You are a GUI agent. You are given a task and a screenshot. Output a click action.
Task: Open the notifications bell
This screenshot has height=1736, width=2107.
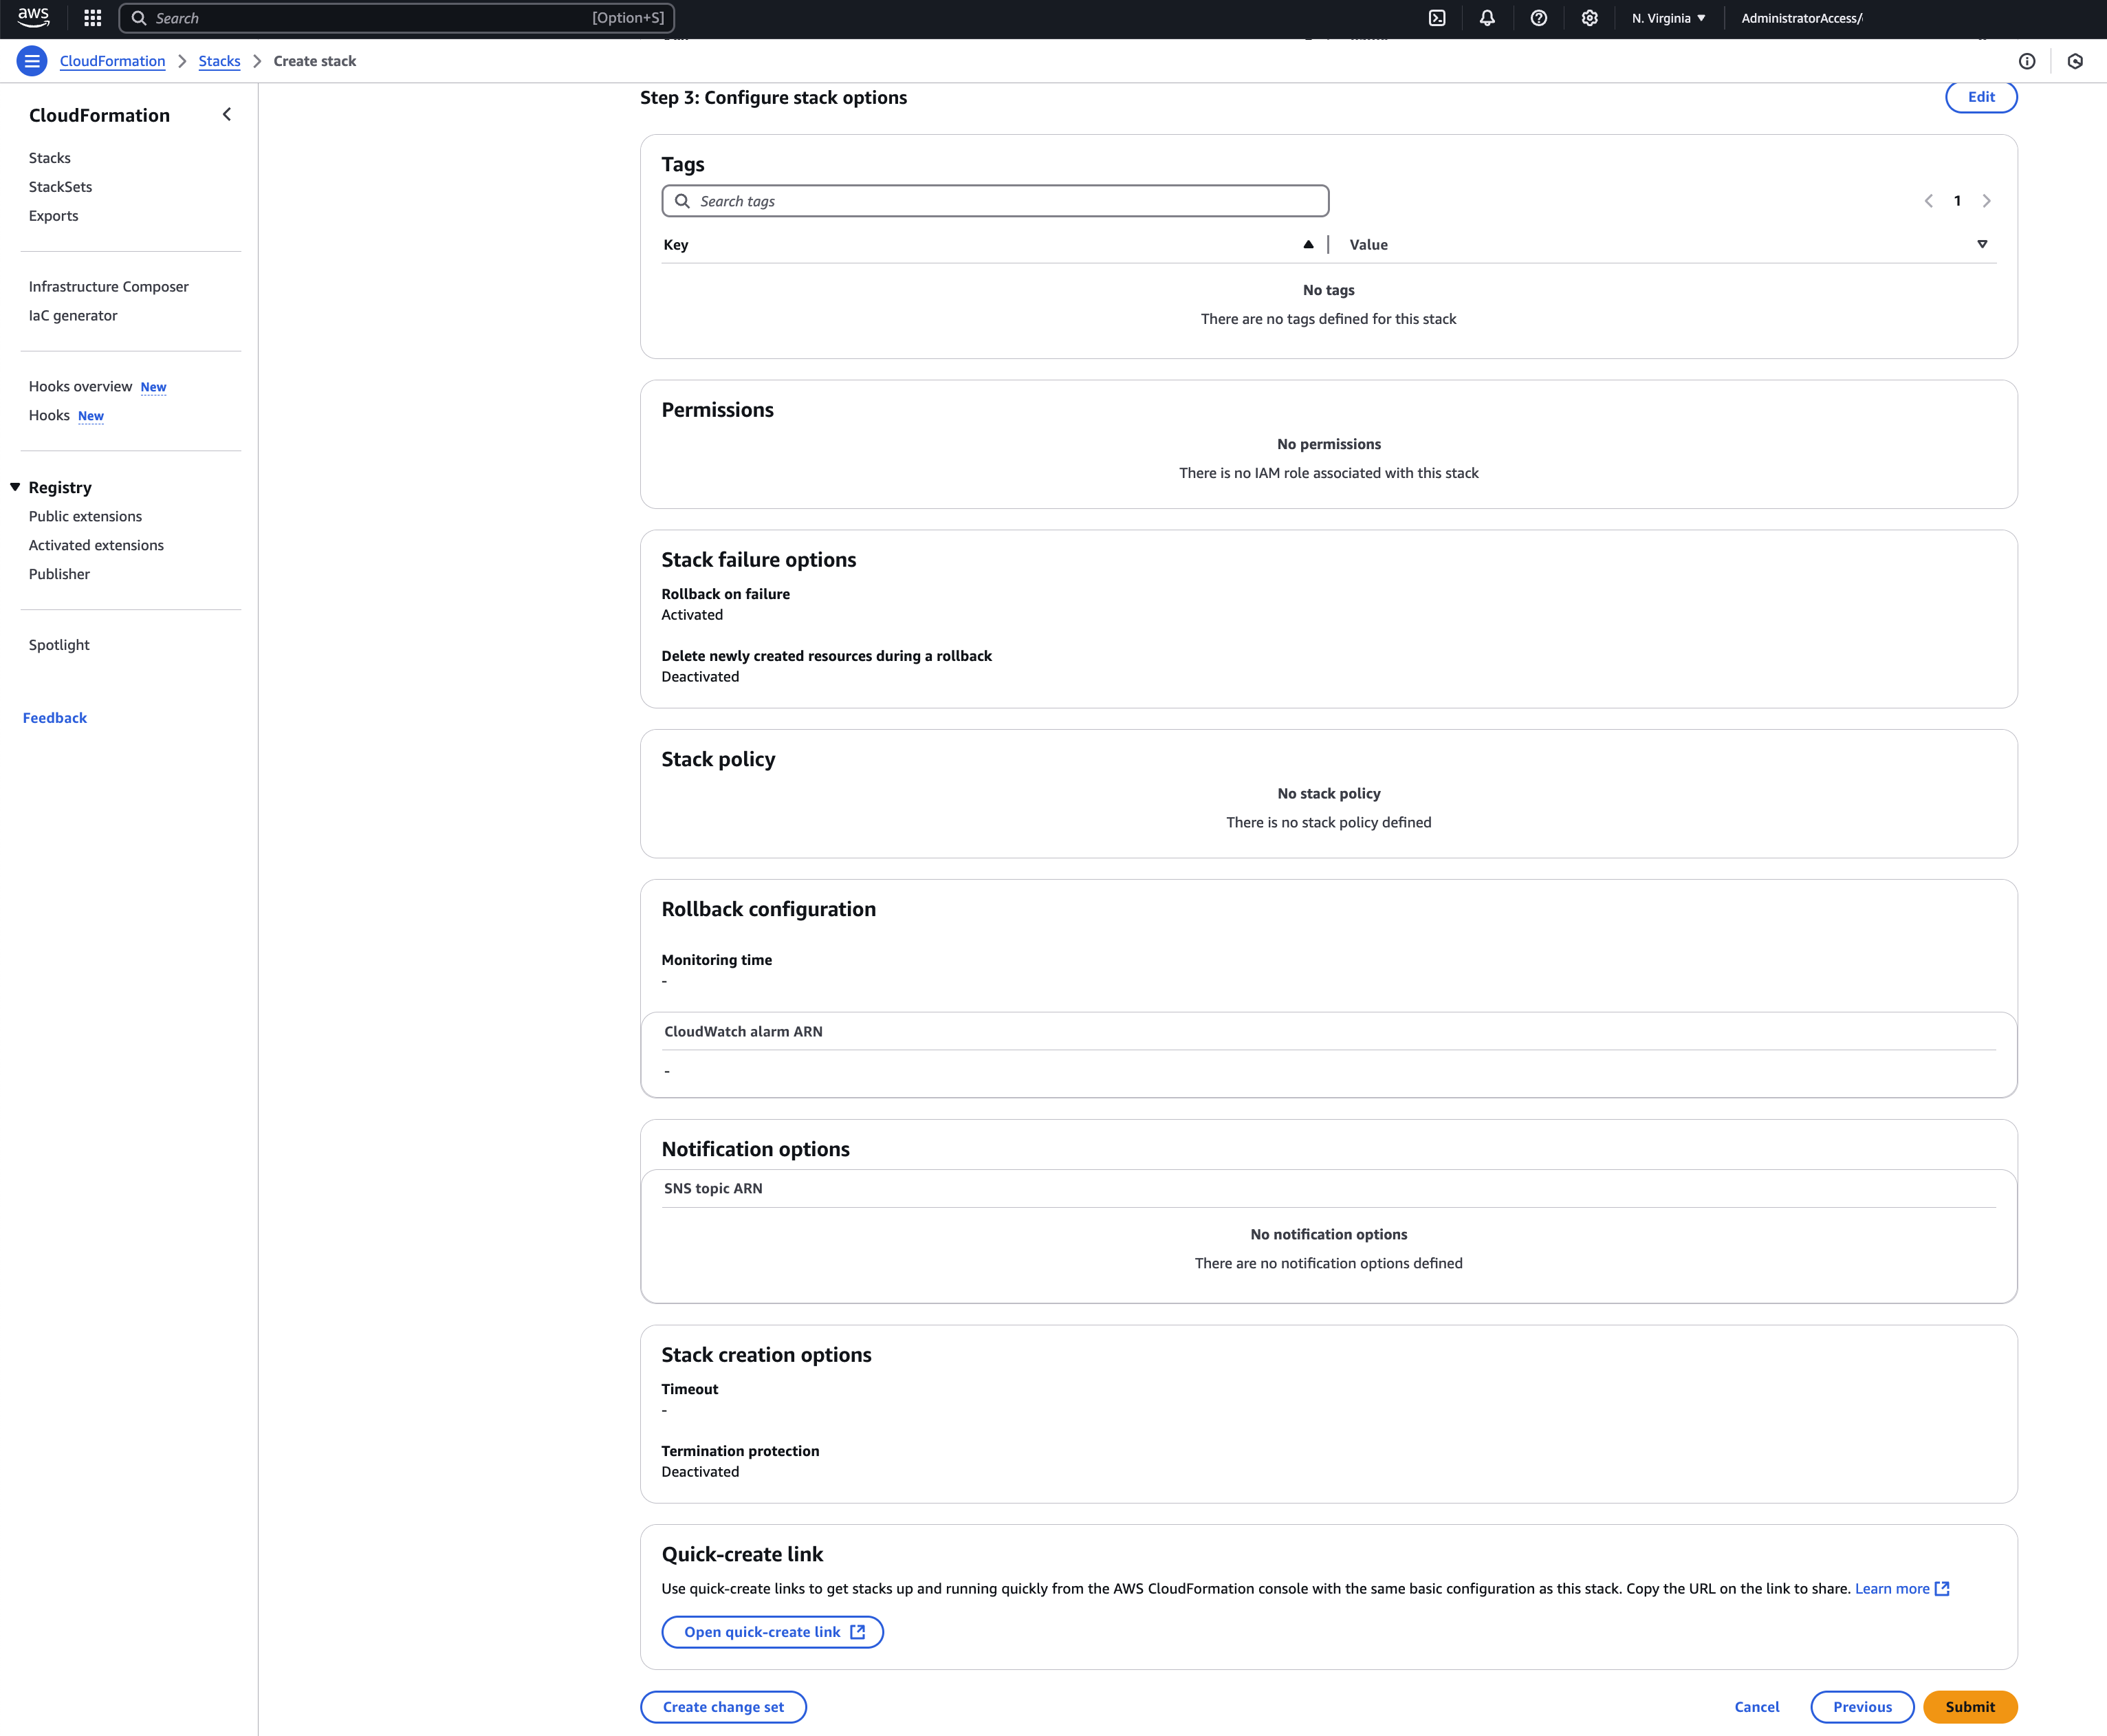click(1487, 18)
